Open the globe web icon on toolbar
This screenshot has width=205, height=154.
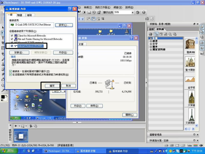click(138, 12)
